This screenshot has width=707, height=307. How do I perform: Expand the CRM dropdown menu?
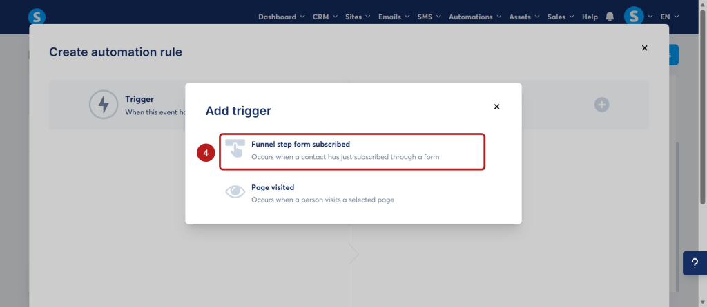325,17
